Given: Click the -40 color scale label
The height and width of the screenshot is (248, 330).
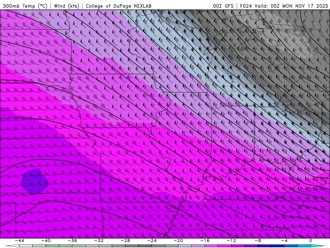Looking at the screenshot, I should click(x=46, y=241).
